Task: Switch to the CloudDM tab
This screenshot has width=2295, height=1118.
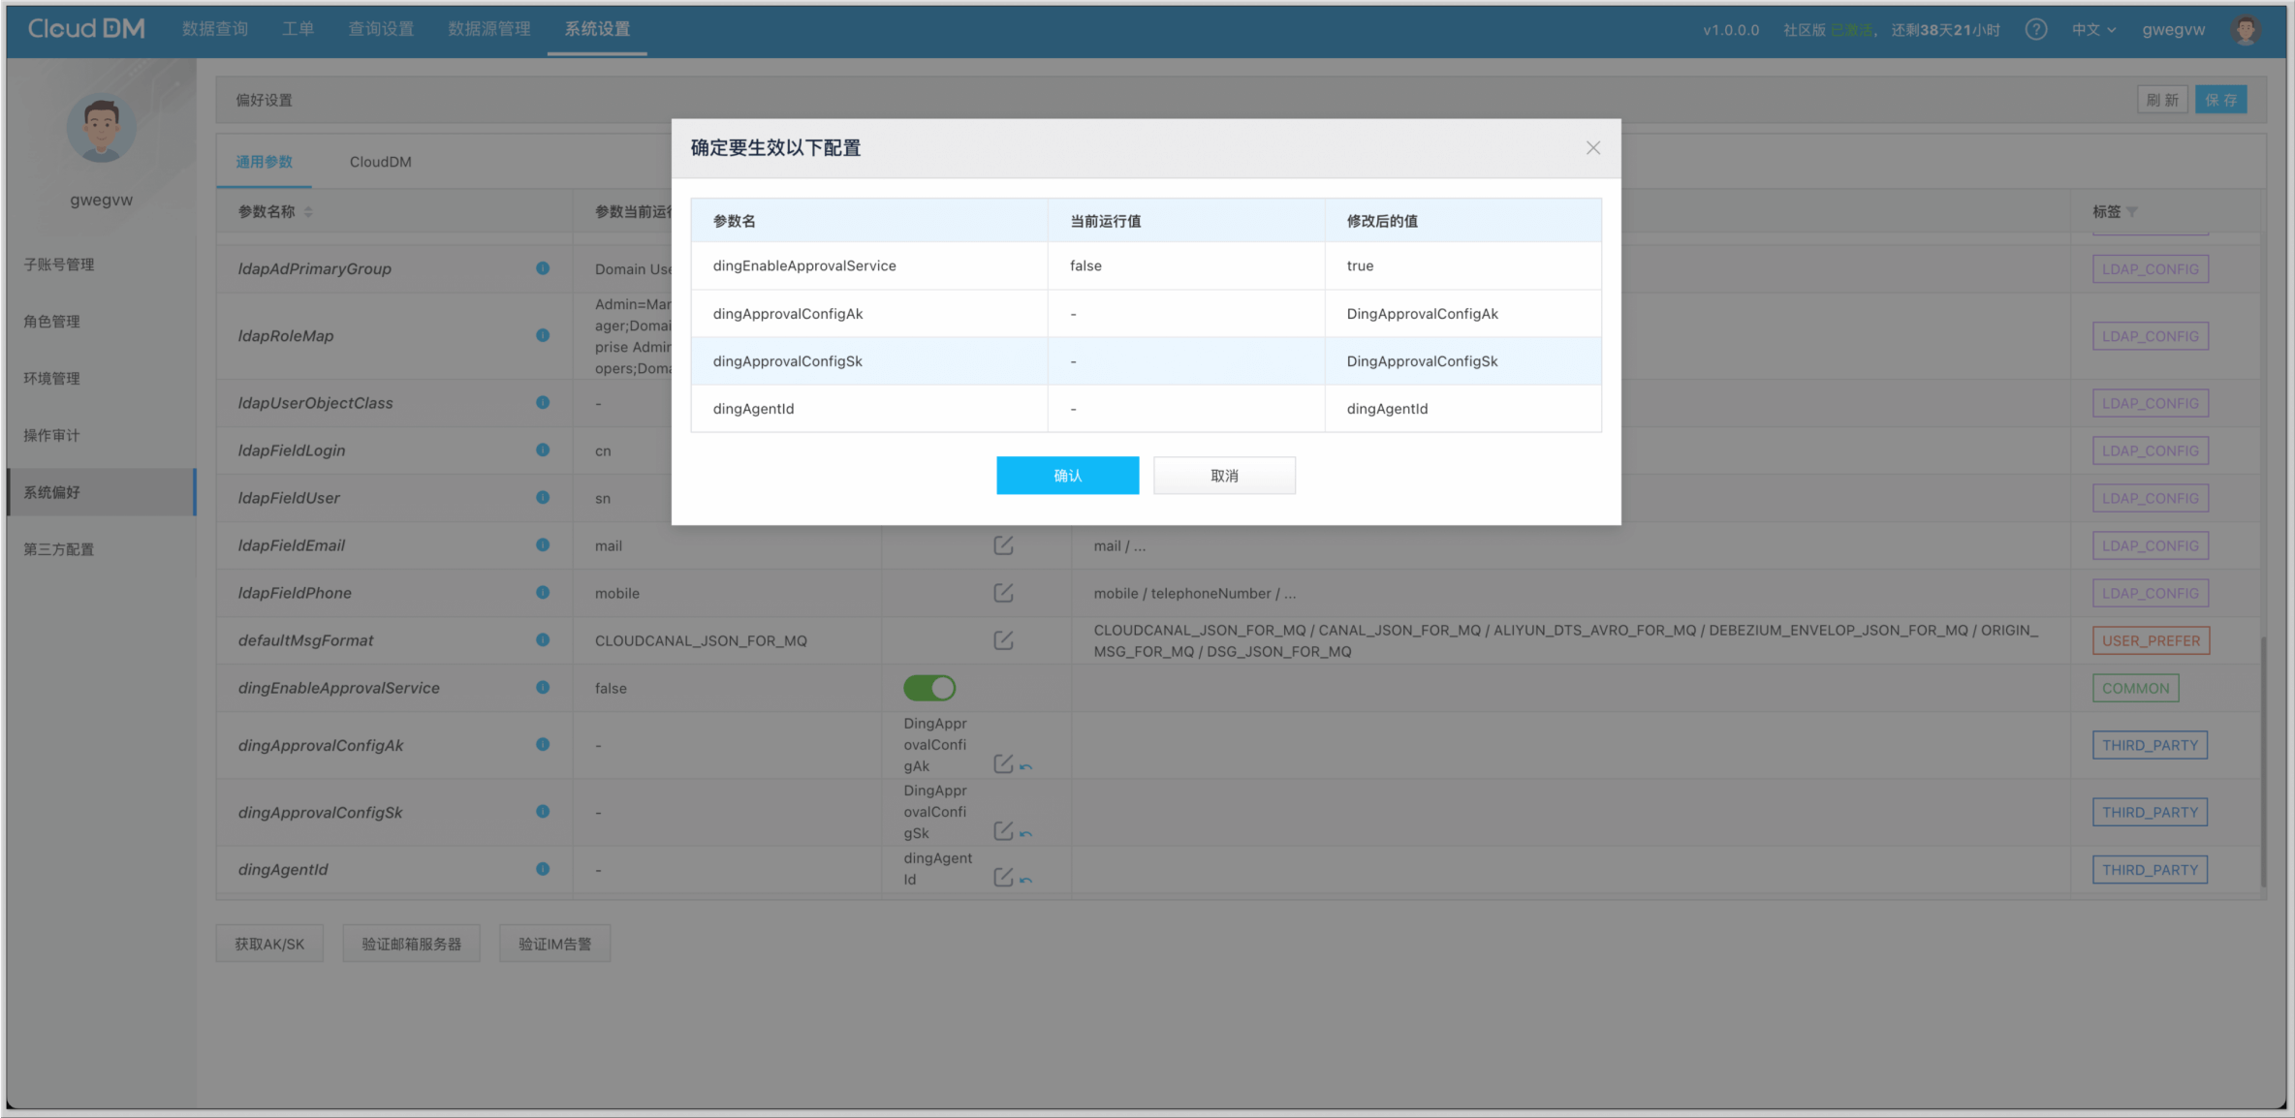Action: click(380, 162)
